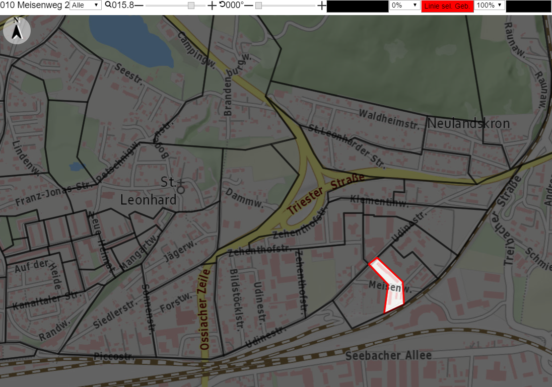Open the 'Alle' dropdown

86,5
